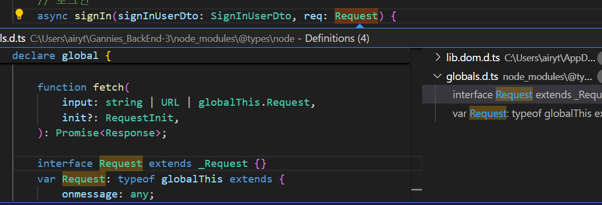Click the "function" keyword before fetch
Screen dimensions: 602x205
pyautogui.click(x=62, y=87)
